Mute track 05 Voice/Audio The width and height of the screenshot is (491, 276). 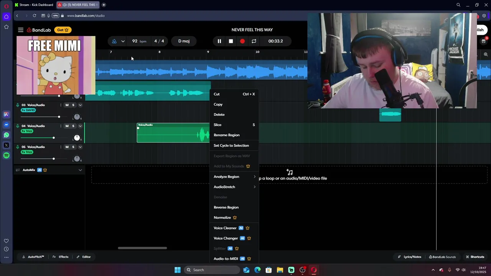67,147
